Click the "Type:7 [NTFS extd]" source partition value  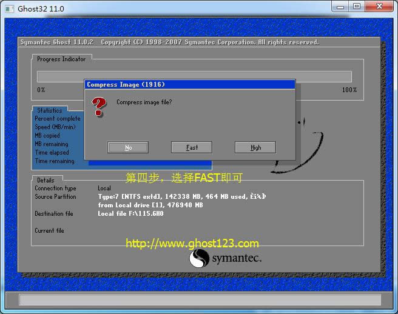tap(182, 196)
